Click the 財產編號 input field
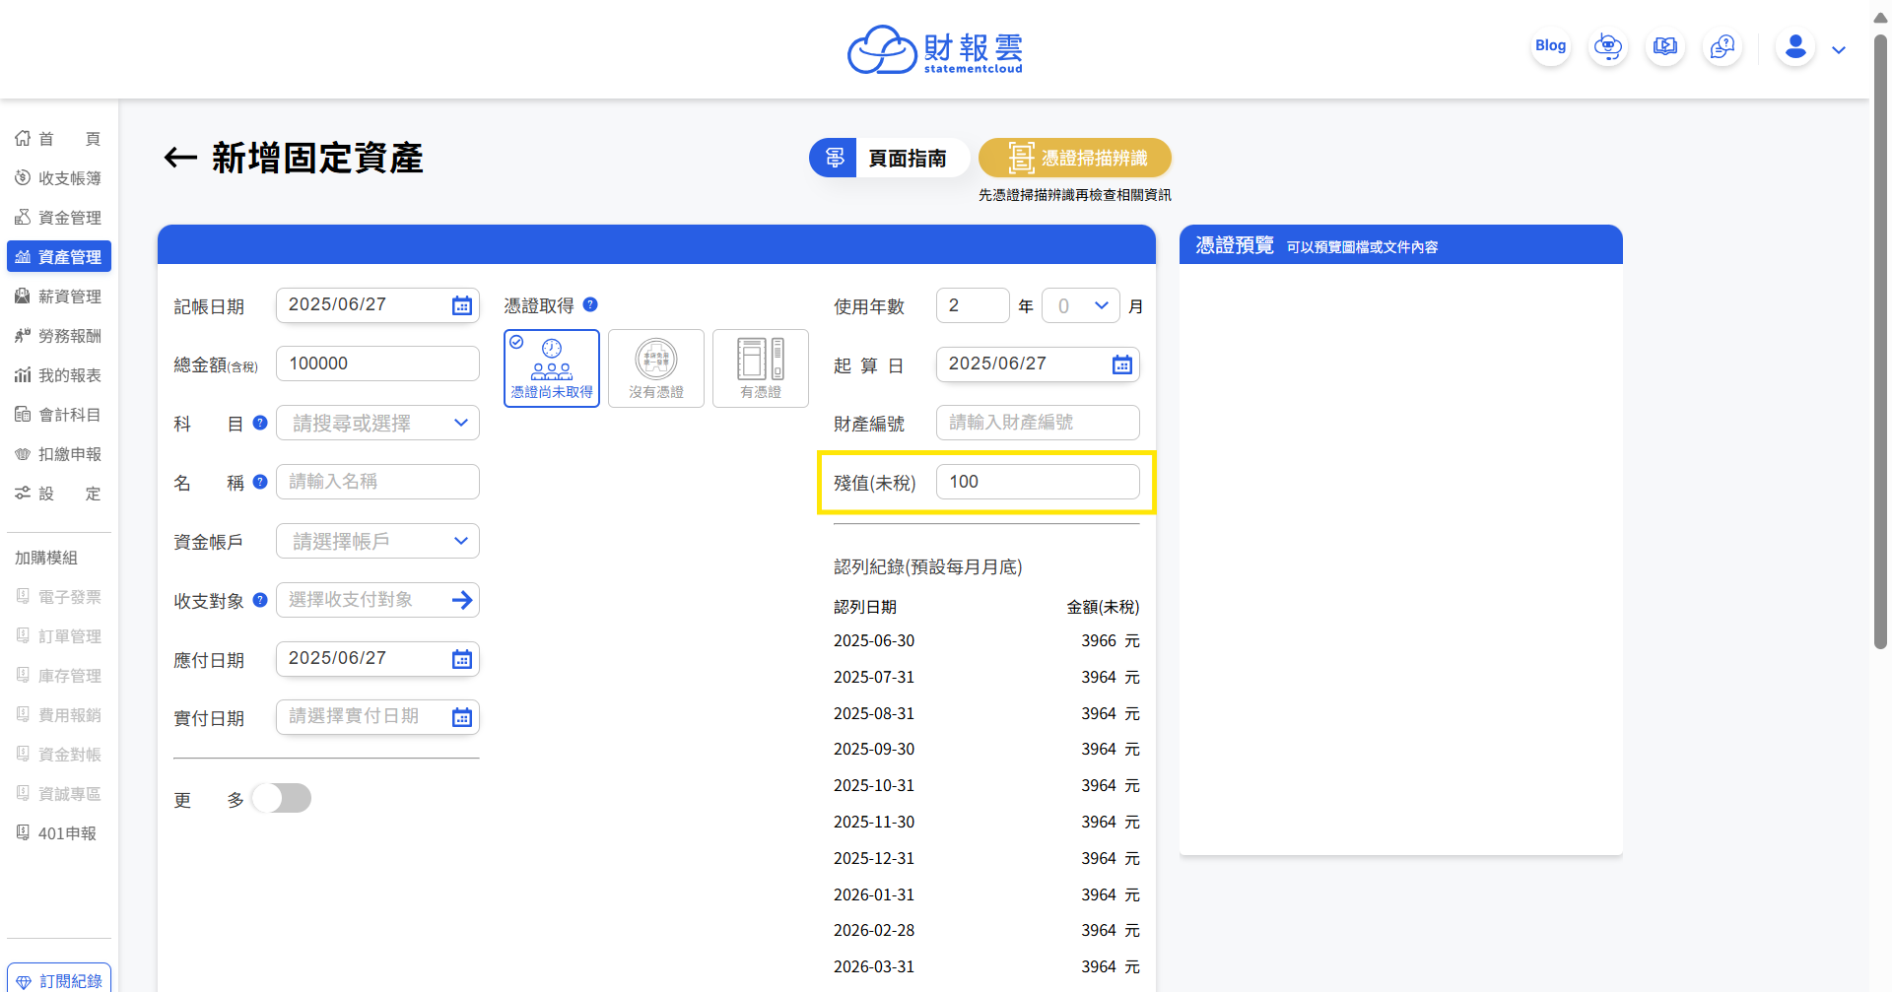Image resolution: width=1892 pixels, height=992 pixels. click(1038, 423)
